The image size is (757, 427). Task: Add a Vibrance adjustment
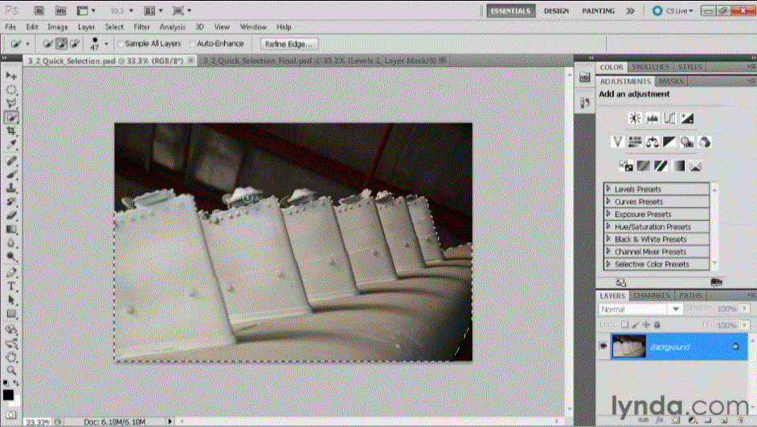pyautogui.click(x=617, y=142)
